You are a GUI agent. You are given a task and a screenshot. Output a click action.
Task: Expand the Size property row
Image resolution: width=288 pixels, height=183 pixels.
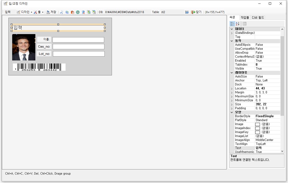click(x=232, y=104)
